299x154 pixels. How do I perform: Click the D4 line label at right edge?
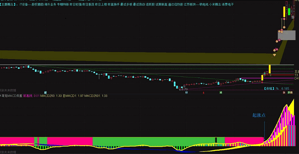296,78
